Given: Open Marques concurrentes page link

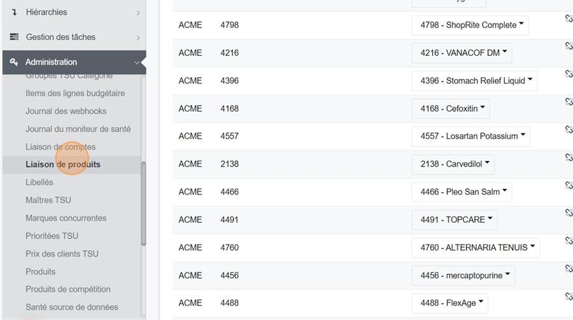Looking at the screenshot, I should [66, 218].
